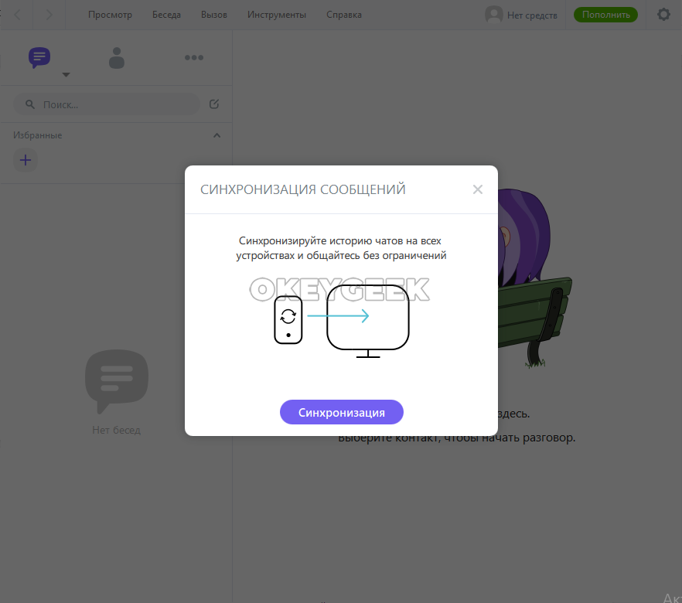Open the Вызов menu
The image size is (682, 603).
point(214,15)
